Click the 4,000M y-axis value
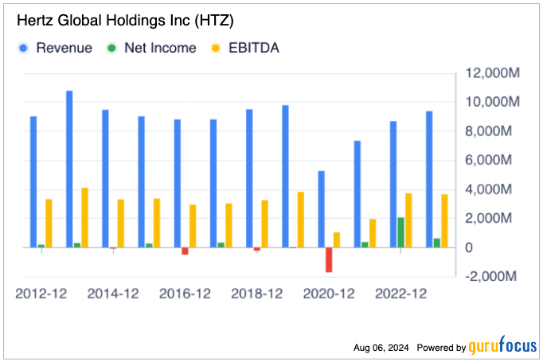This screenshot has height=362, width=543. tap(488, 189)
